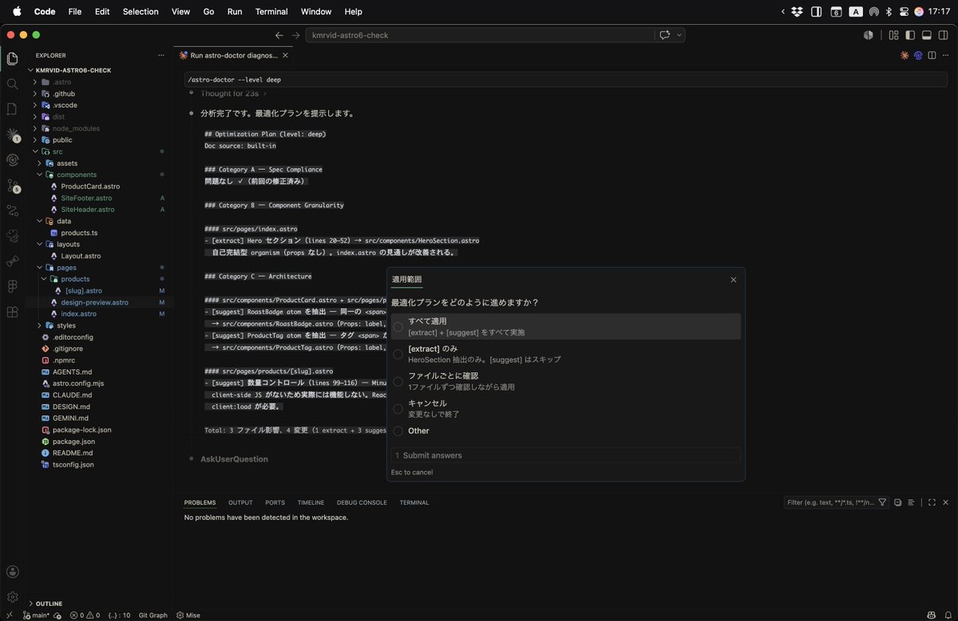Click the filter funnel icon in Problems panel
Viewport: 958px width, 621px height.
[882, 502]
